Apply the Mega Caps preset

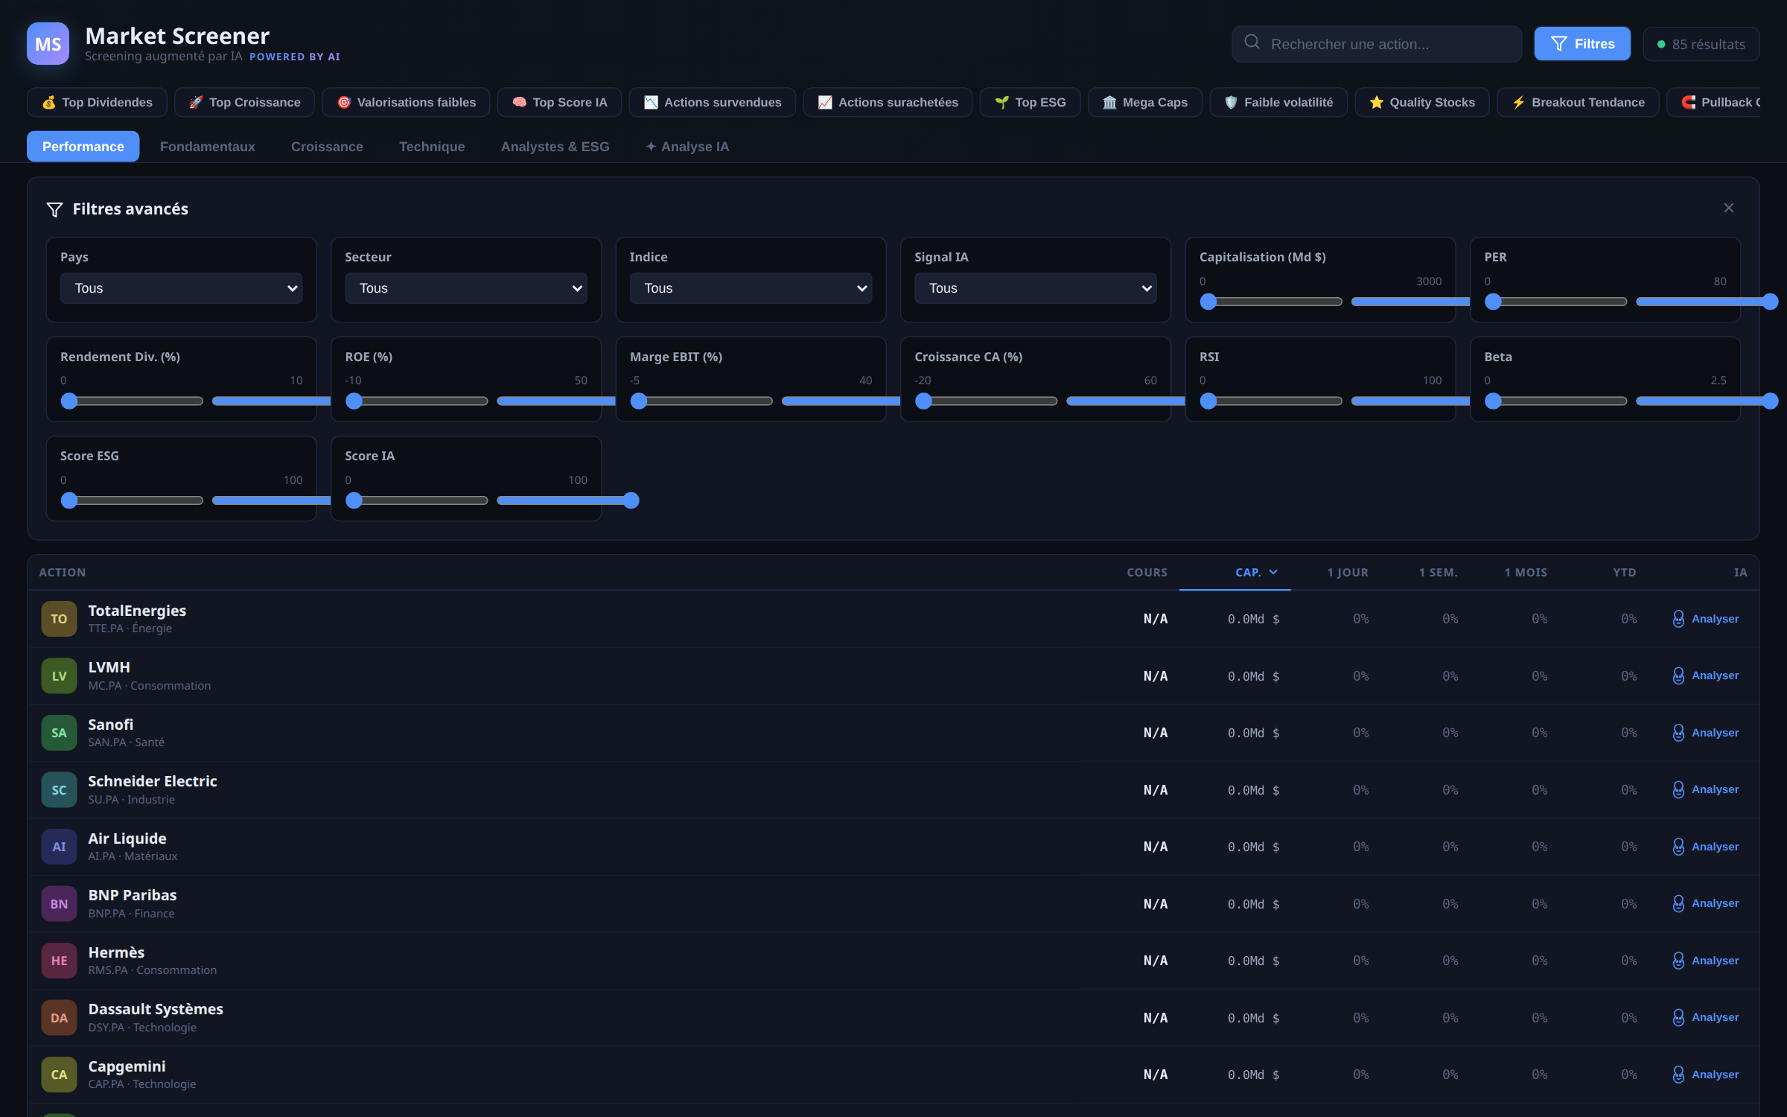[1145, 102]
